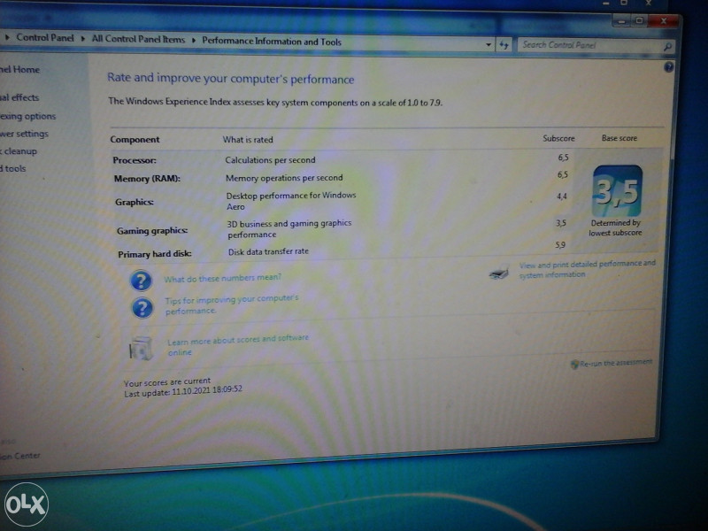The height and width of the screenshot is (531, 708).
Task: Open indexing options sidebar link
Action: click(x=28, y=116)
